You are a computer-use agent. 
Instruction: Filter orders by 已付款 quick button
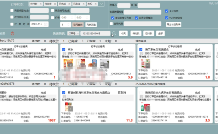coord(149,33)
